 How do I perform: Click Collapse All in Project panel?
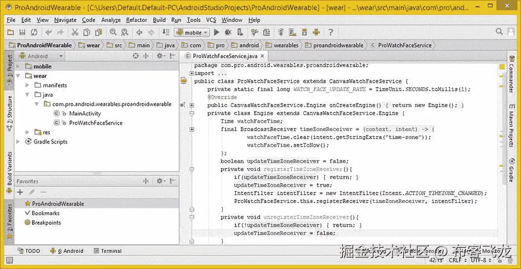tap(145, 56)
